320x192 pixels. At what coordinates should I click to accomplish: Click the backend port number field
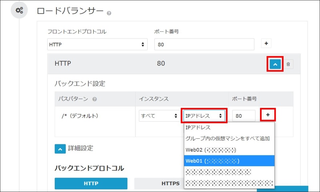244,116
